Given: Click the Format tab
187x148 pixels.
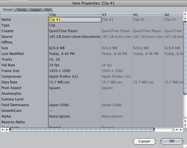Looking at the screenshot, I should point(8,10).
